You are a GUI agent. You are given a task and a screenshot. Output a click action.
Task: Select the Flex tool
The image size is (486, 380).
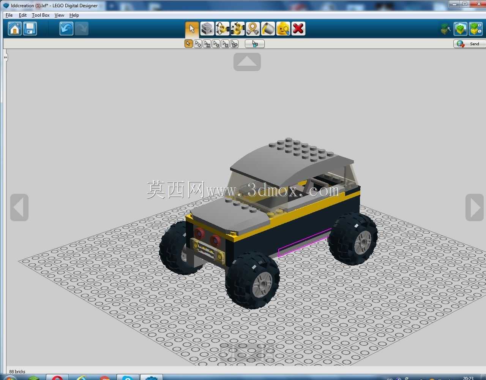coord(252,28)
